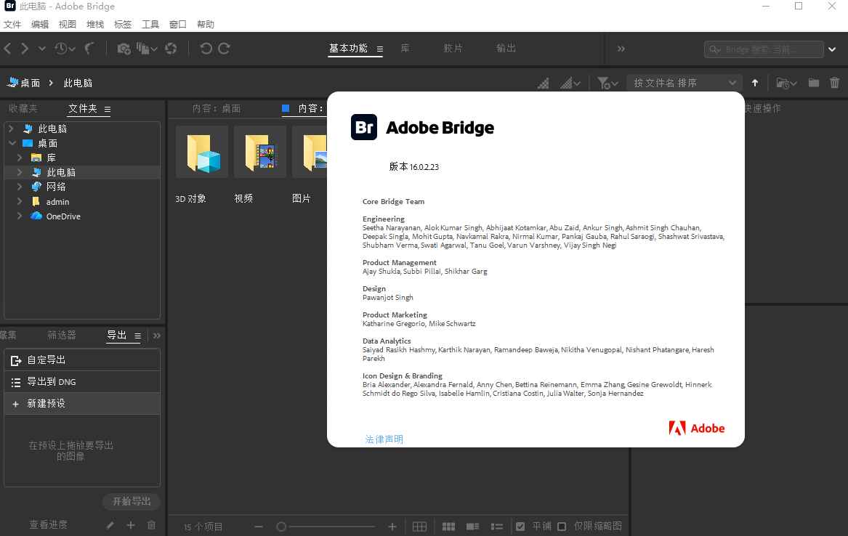Increase thumbnail size plus button
The image size is (848, 536).
click(392, 527)
